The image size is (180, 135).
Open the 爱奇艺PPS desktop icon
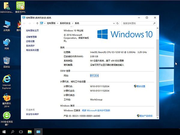pos(20,6)
